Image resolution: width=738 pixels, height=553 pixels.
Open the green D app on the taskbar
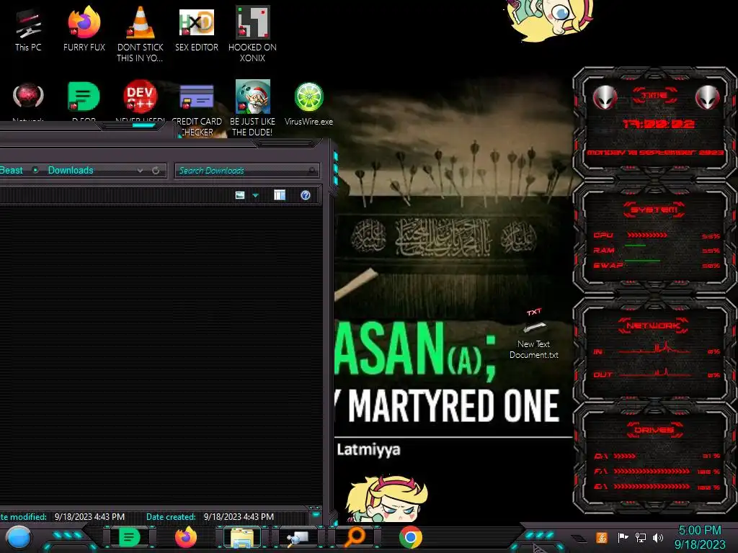click(x=130, y=537)
